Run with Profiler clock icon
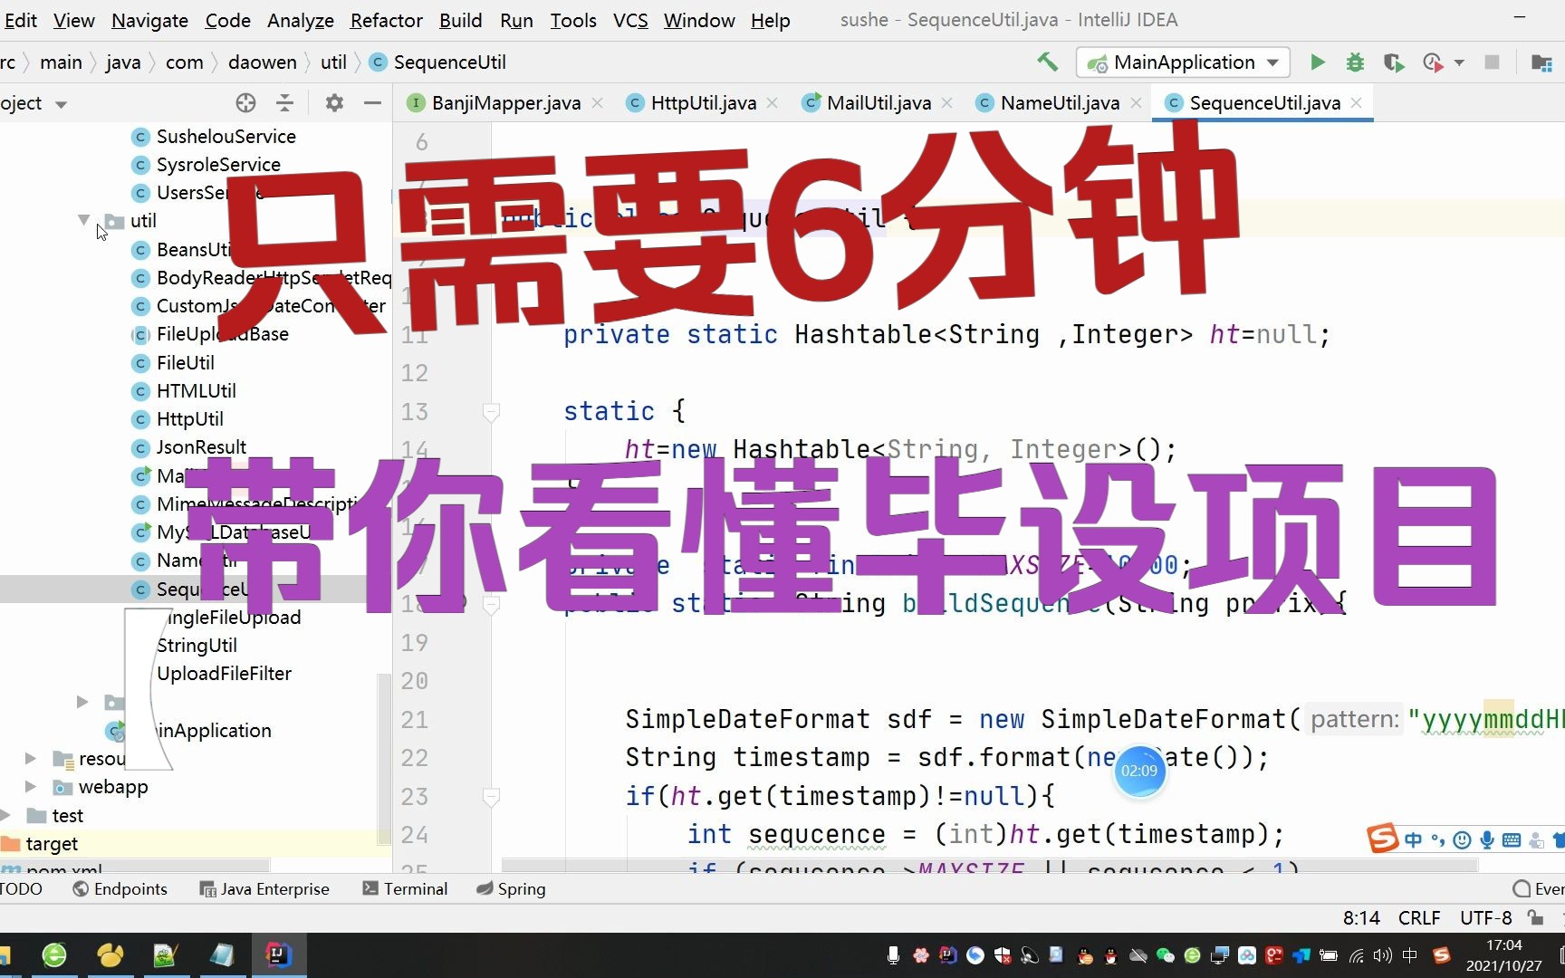1565x978 pixels. 1434,62
